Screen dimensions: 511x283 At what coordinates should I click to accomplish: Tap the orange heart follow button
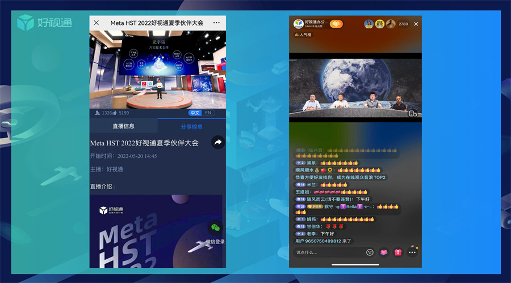click(x=336, y=24)
